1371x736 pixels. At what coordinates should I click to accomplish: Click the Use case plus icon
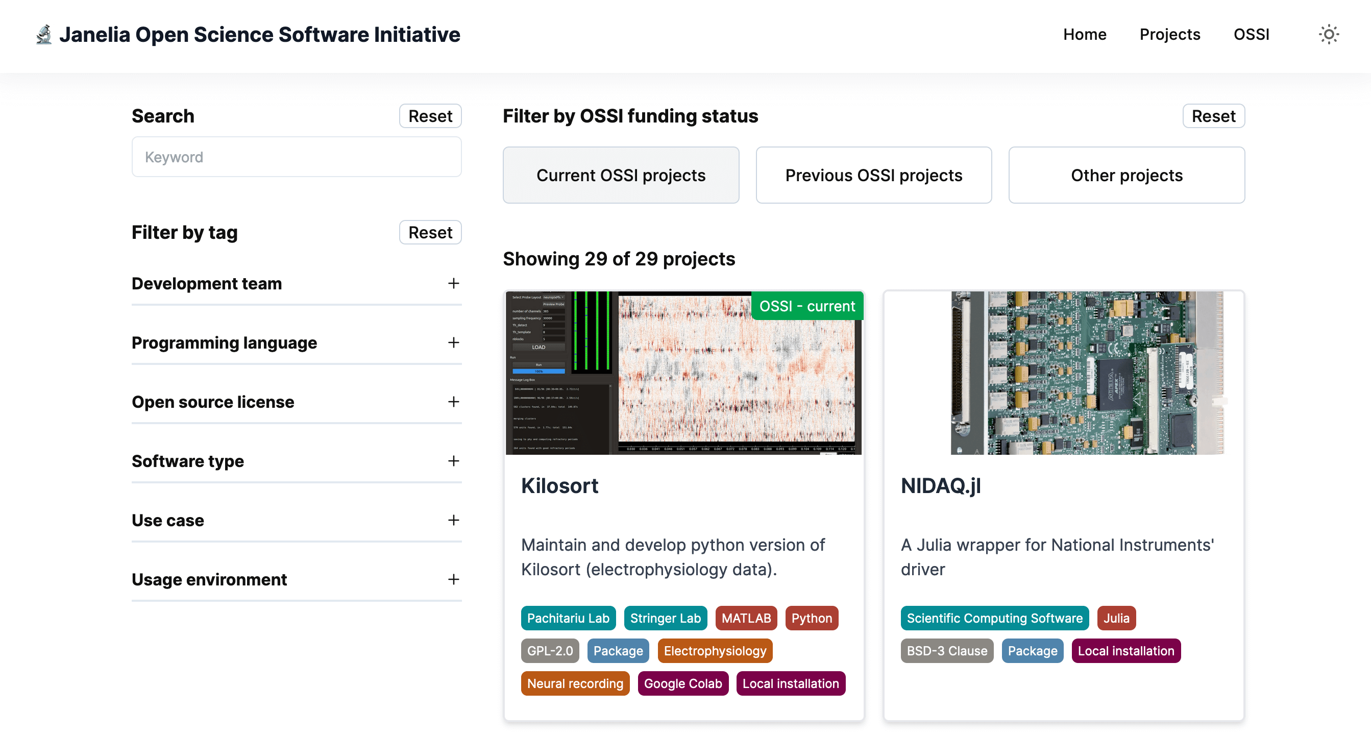[x=453, y=520]
